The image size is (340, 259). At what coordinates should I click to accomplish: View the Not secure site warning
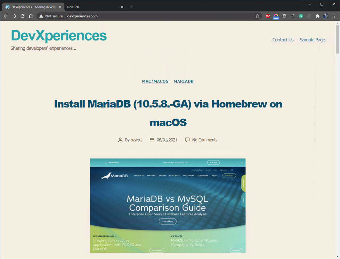click(51, 16)
